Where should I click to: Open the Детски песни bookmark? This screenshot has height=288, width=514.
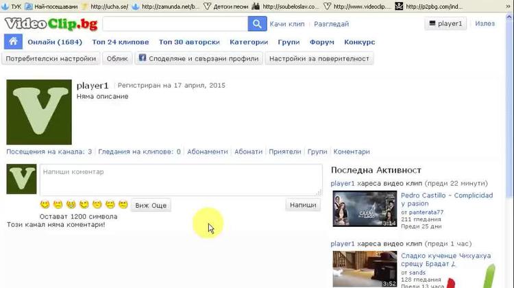pos(226,6)
